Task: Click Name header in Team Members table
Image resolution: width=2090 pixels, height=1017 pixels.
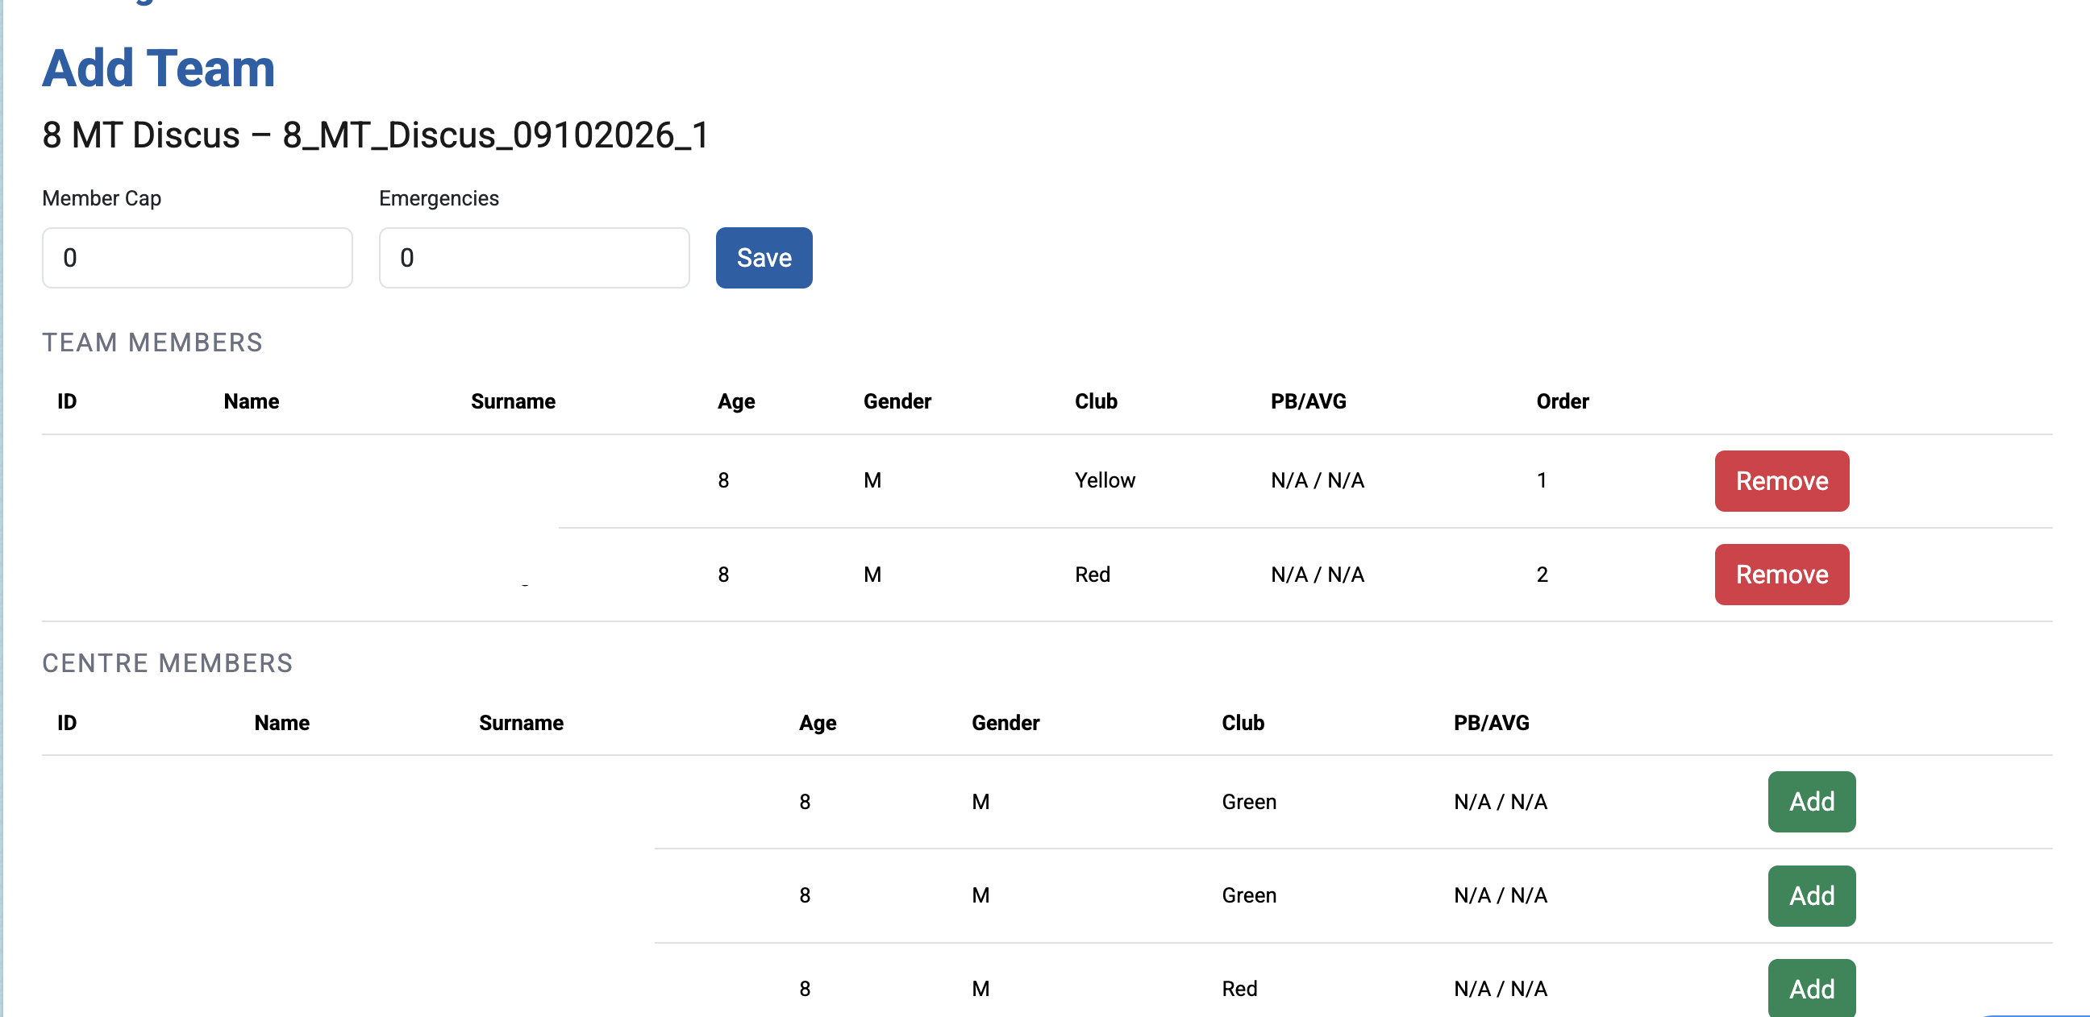Action: pos(251,401)
